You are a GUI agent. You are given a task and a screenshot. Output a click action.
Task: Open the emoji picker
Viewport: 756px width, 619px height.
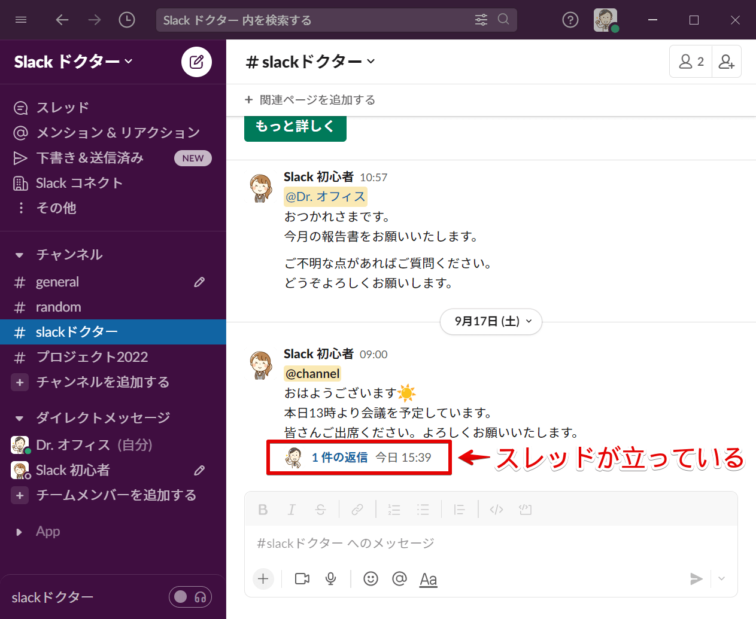[x=371, y=578]
